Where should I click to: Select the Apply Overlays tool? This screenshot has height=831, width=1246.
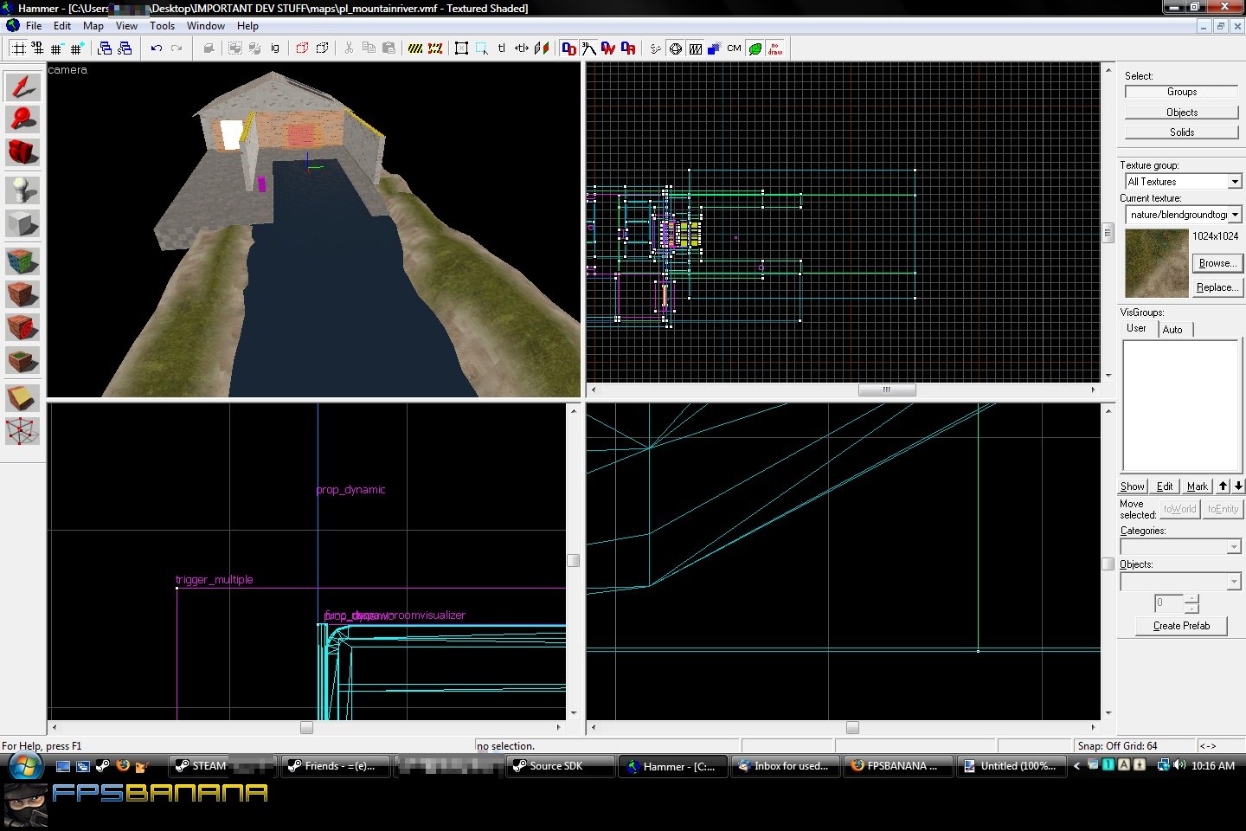(23, 360)
